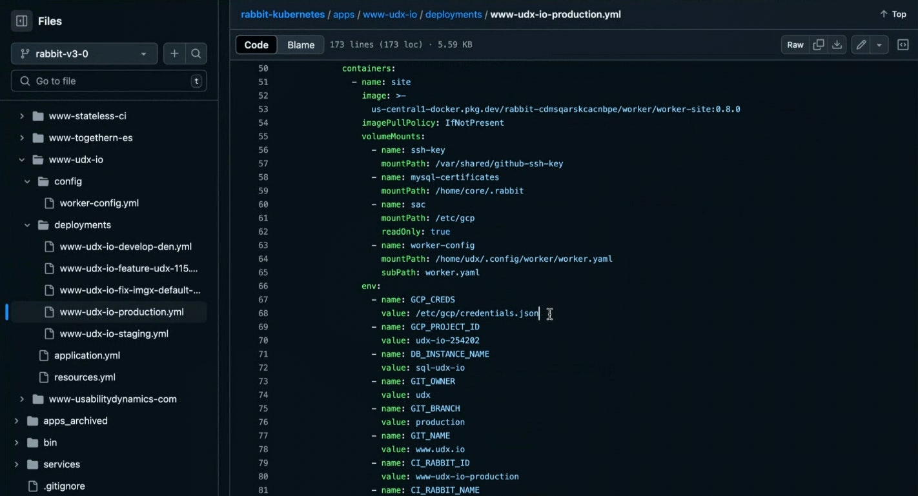Click the add file plus icon
918x496 pixels.
point(174,54)
